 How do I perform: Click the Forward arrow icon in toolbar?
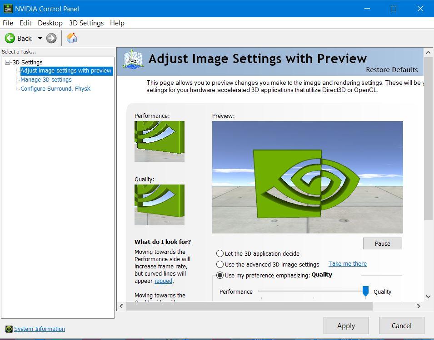pos(51,38)
